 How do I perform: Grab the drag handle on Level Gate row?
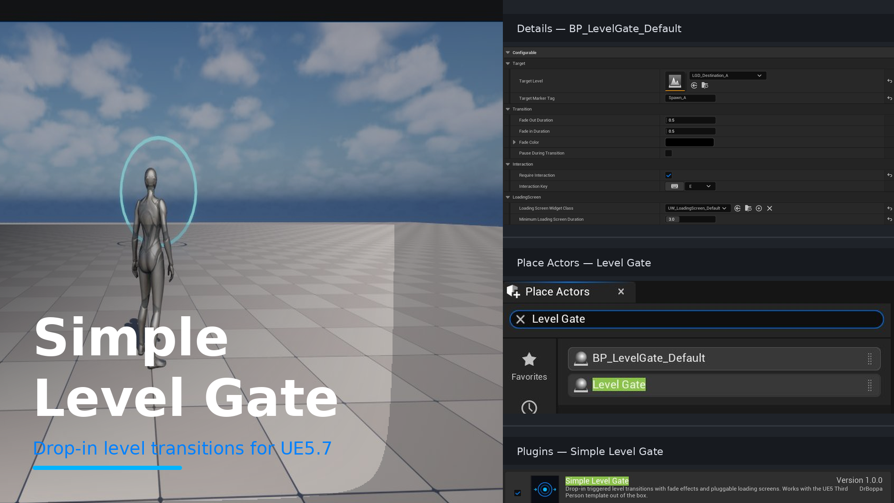tap(869, 385)
